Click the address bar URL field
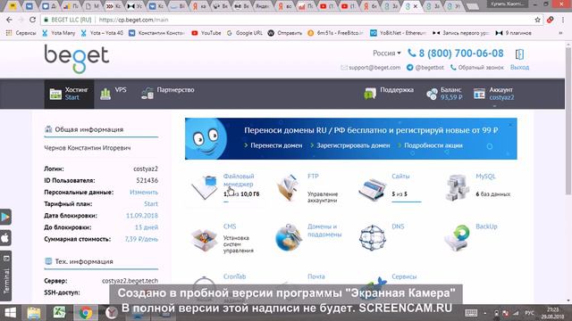 tap(292, 20)
